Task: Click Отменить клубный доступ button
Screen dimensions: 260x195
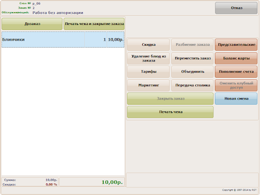Action: click(x=236, y=85)
